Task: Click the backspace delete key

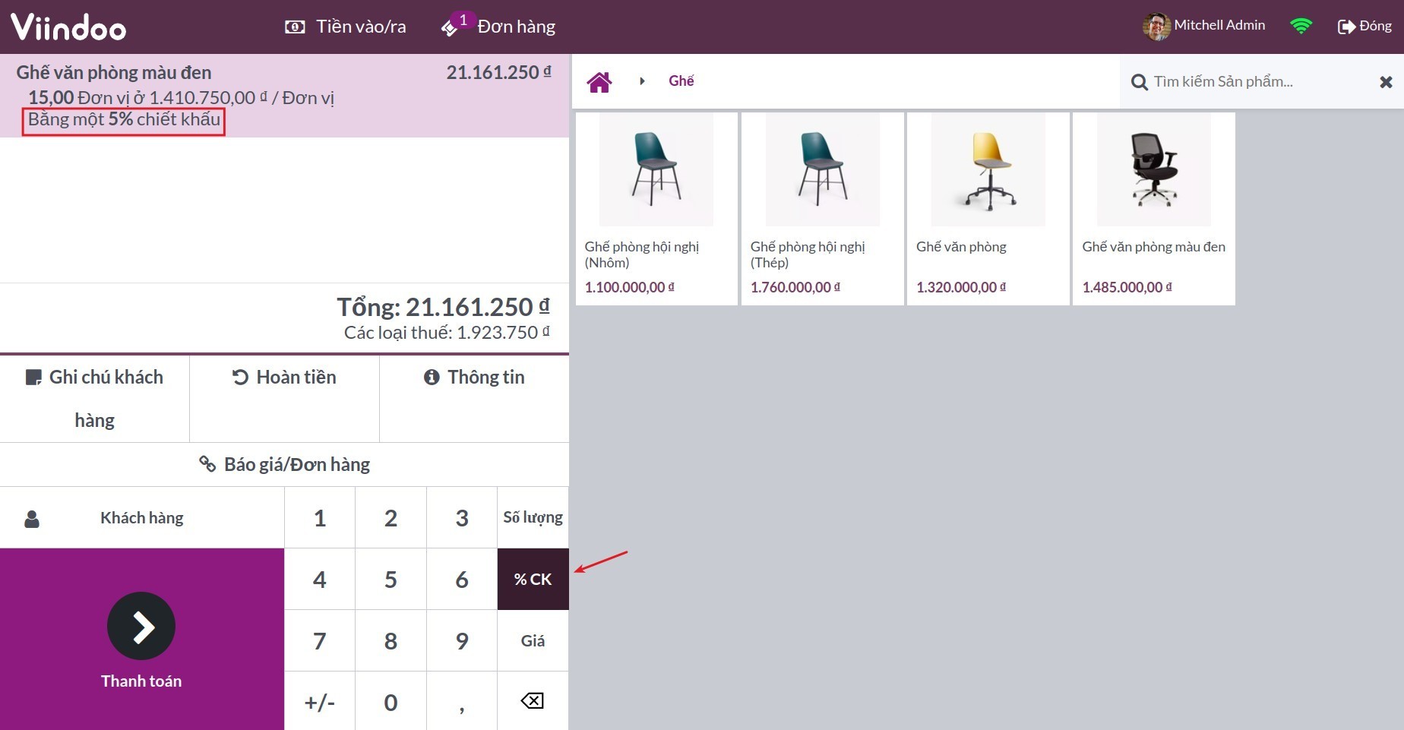Action: click(x=533, y=700)
